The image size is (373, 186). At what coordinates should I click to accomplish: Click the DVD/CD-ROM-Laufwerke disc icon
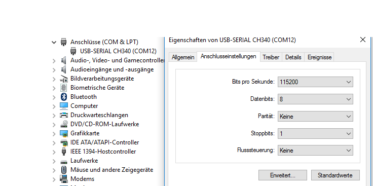pyautogui.click(x=64, y=124)
